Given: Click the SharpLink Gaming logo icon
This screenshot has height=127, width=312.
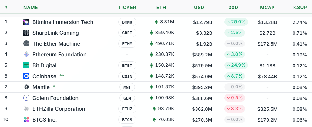Looking at the screenshot, I should tap(26, 33).
